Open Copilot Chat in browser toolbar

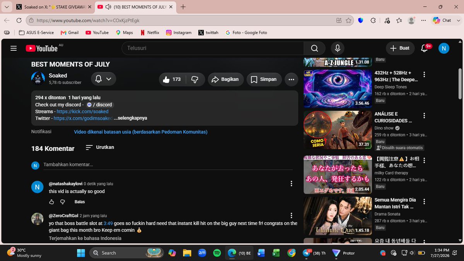(x=442, y=20)
